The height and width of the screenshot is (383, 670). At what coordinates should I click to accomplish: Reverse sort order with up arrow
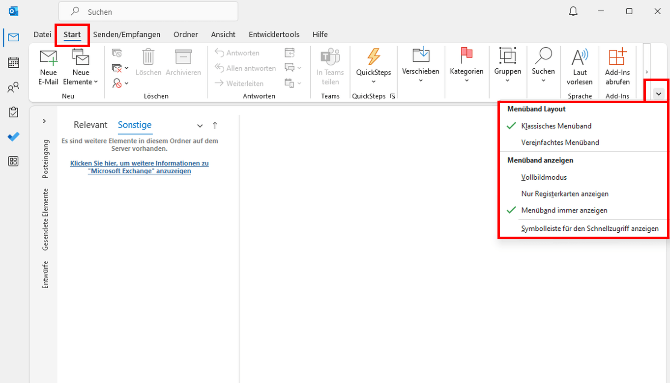[215, 126]
